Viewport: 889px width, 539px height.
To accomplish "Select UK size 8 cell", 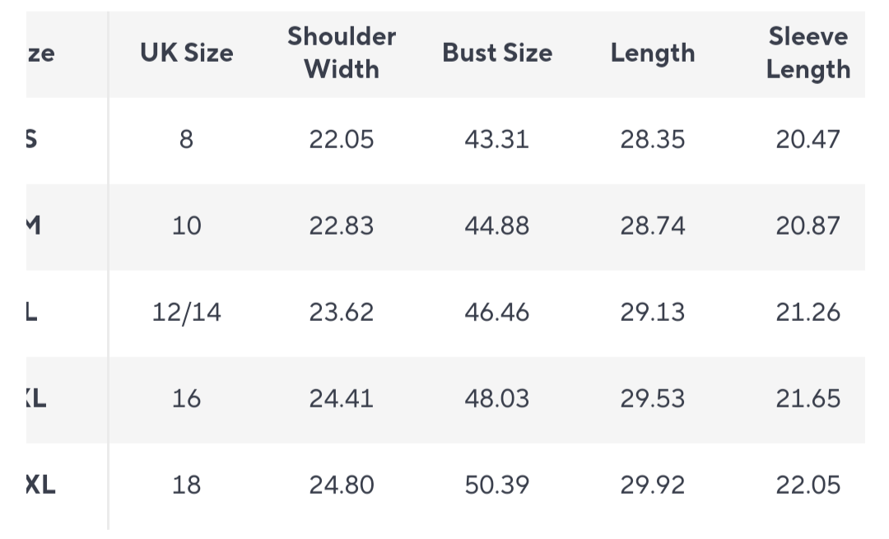I will pyautogui.click(x=186, y=139).
